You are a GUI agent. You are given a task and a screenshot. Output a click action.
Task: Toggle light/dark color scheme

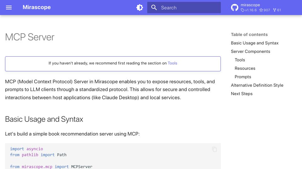point(140,8)
